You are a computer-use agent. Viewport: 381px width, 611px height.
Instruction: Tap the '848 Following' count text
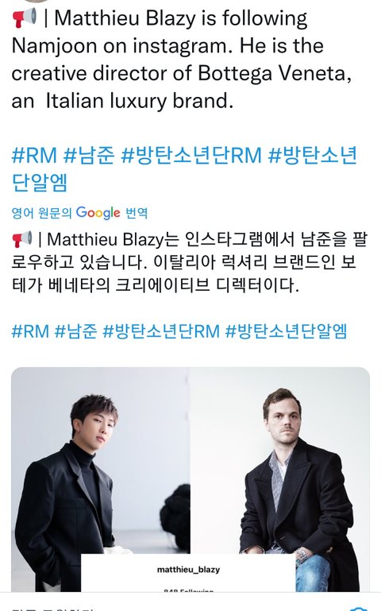point(188,590)
